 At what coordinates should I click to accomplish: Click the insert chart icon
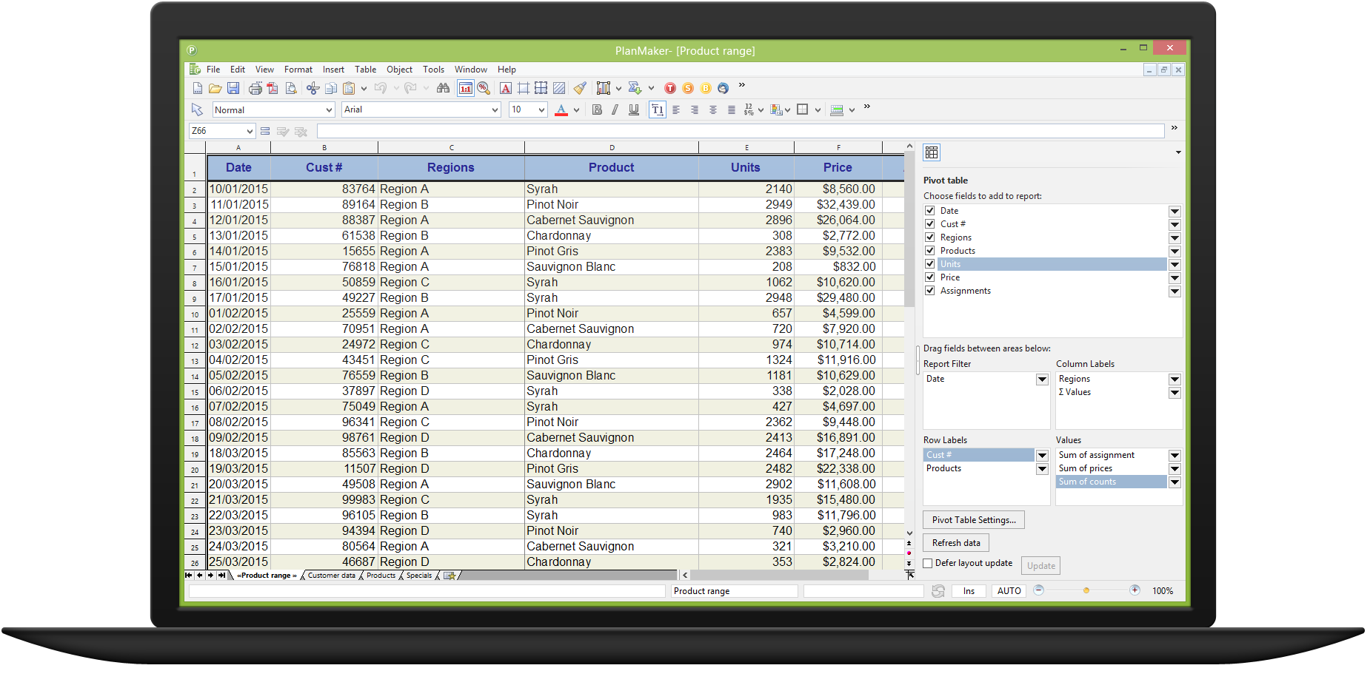point(604,88)
